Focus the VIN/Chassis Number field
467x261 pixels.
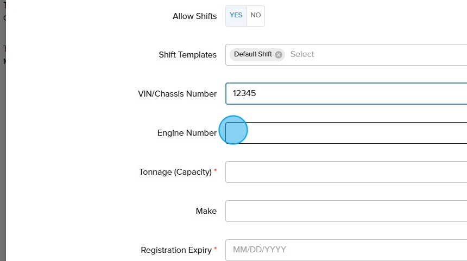coord(348,94)
